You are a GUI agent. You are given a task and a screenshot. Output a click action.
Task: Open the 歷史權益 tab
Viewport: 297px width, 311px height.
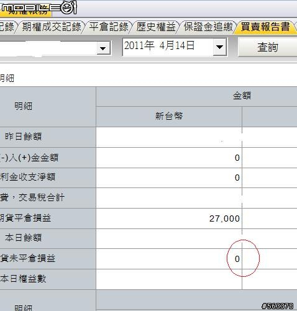tap(156, 27)
